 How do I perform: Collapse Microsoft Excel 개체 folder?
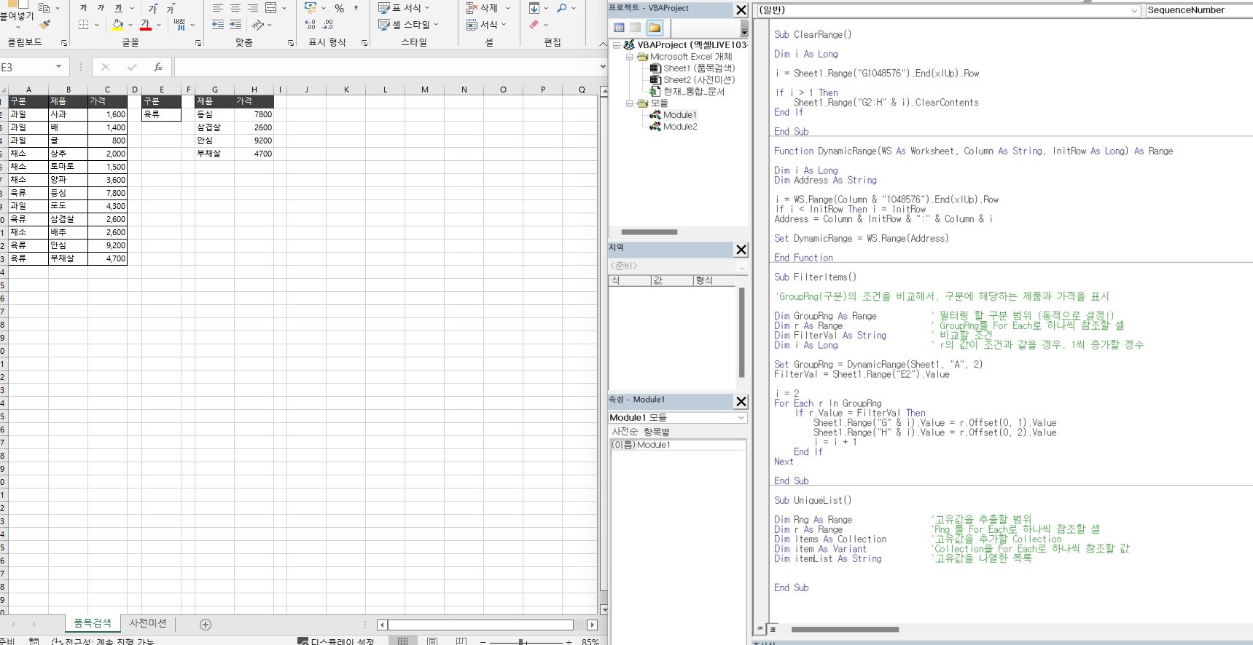click(630, 57)
